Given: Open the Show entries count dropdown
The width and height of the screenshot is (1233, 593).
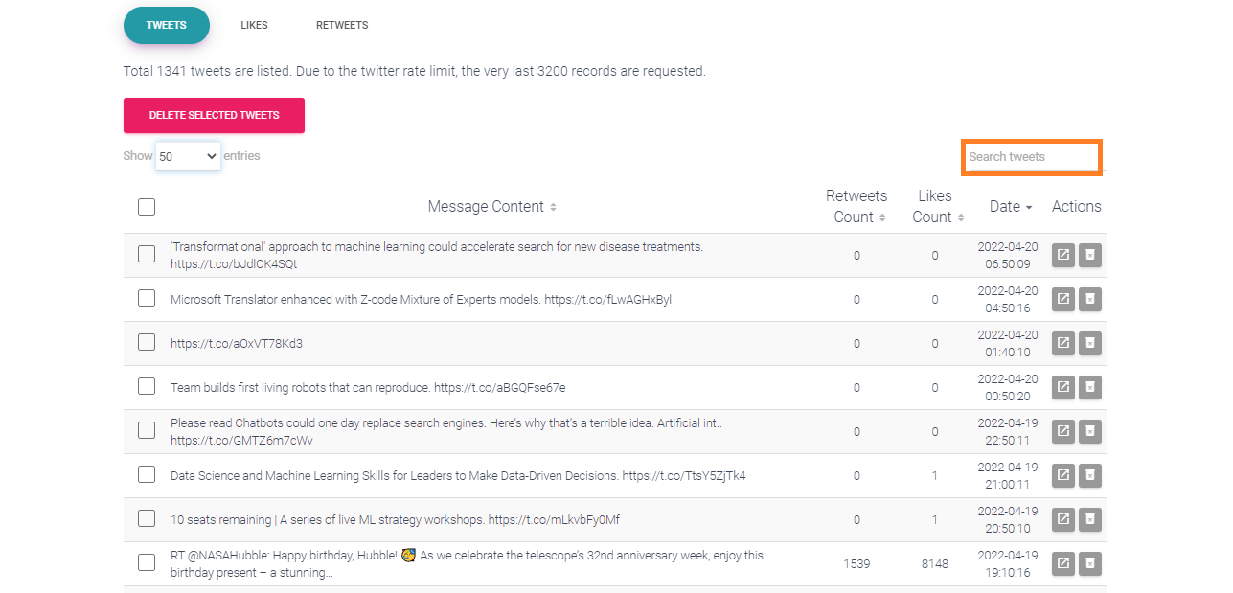Looking at the screenshot, I should point(188,155).
